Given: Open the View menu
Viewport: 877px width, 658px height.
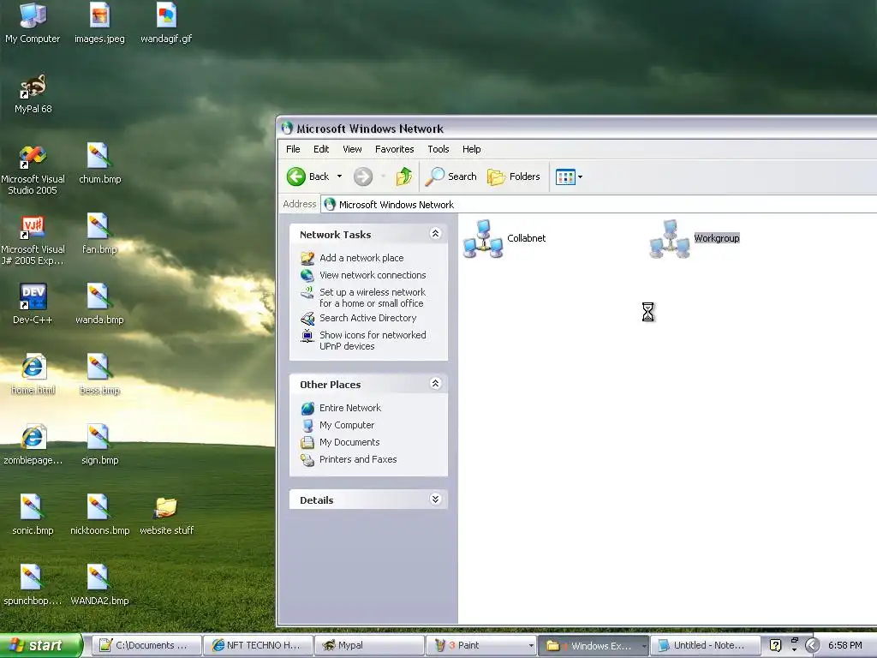Looking at the screenshot, I should [x=352, y=149].
